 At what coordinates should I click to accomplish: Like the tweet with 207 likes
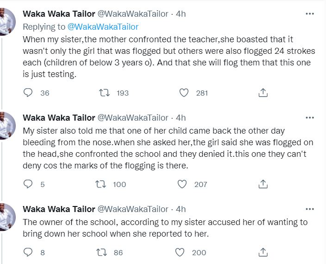click(x=182, y=184)
